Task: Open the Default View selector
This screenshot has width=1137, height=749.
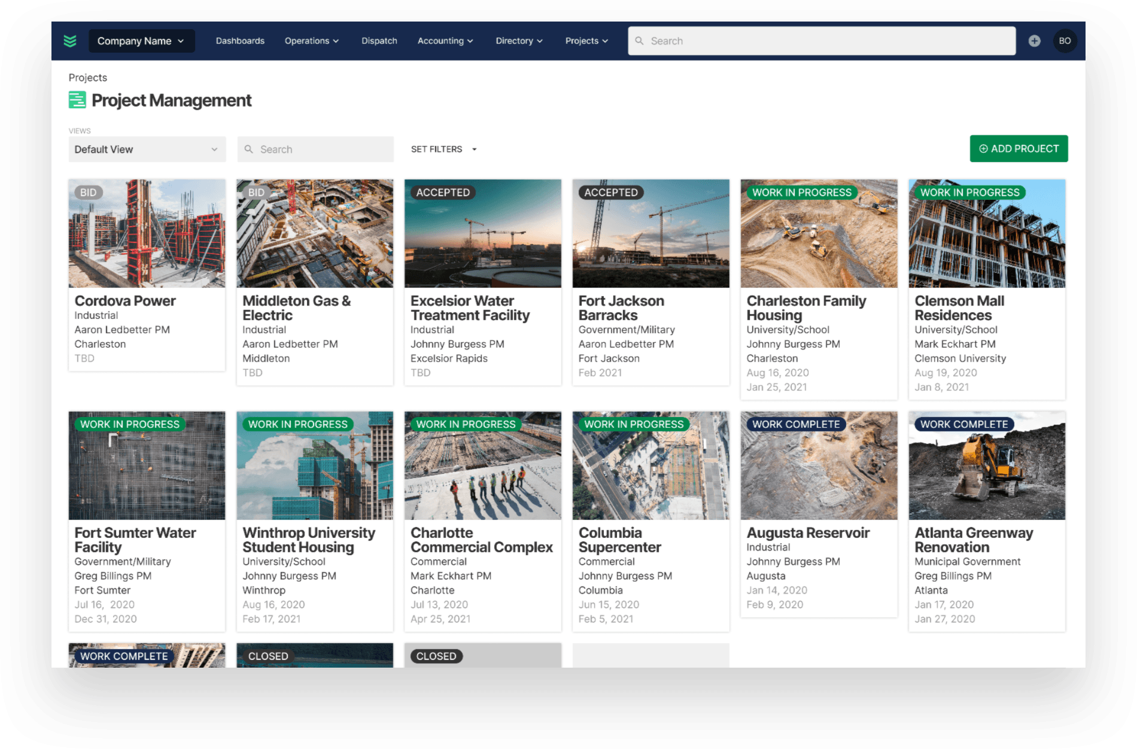Action: click(x=147, y=149)
